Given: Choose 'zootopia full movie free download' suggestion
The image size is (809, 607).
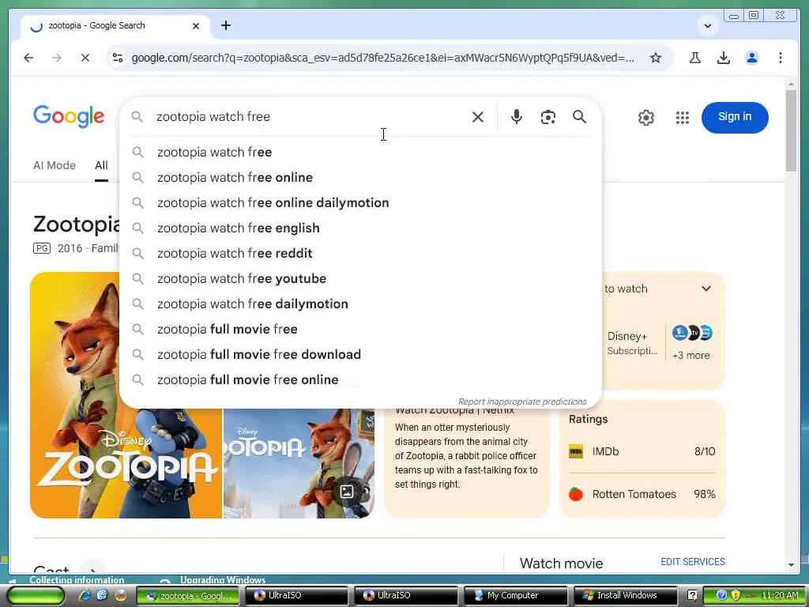Looking at the screenshot, I should [x=360, y=355].
